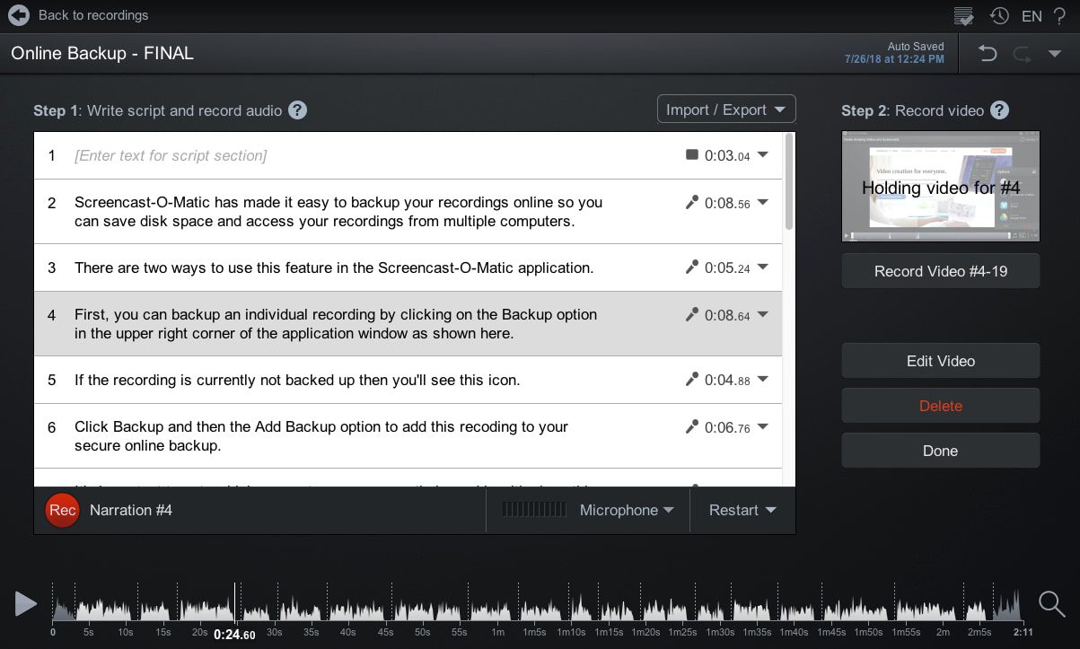Click the magnifier zoom icon beside the timeline
Viewport: 1080px width, 649px height.
pos(1050,603)
